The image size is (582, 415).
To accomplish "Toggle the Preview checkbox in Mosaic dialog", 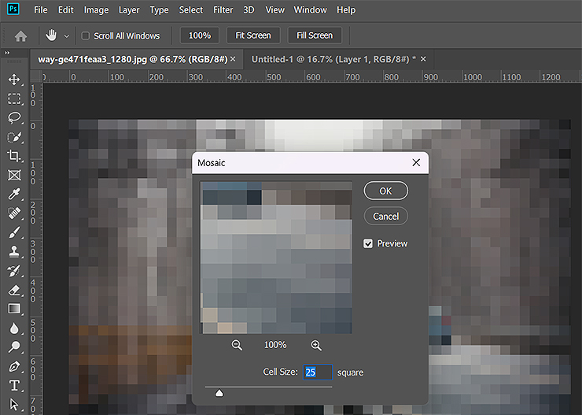I will pos(368,244).
